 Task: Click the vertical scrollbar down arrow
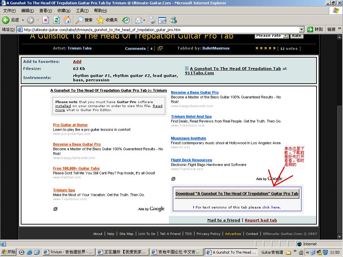[340, 237]
